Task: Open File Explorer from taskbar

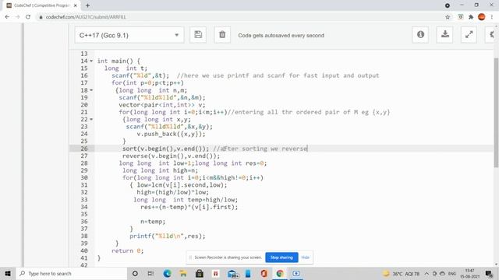Action: tap(183, 273)
